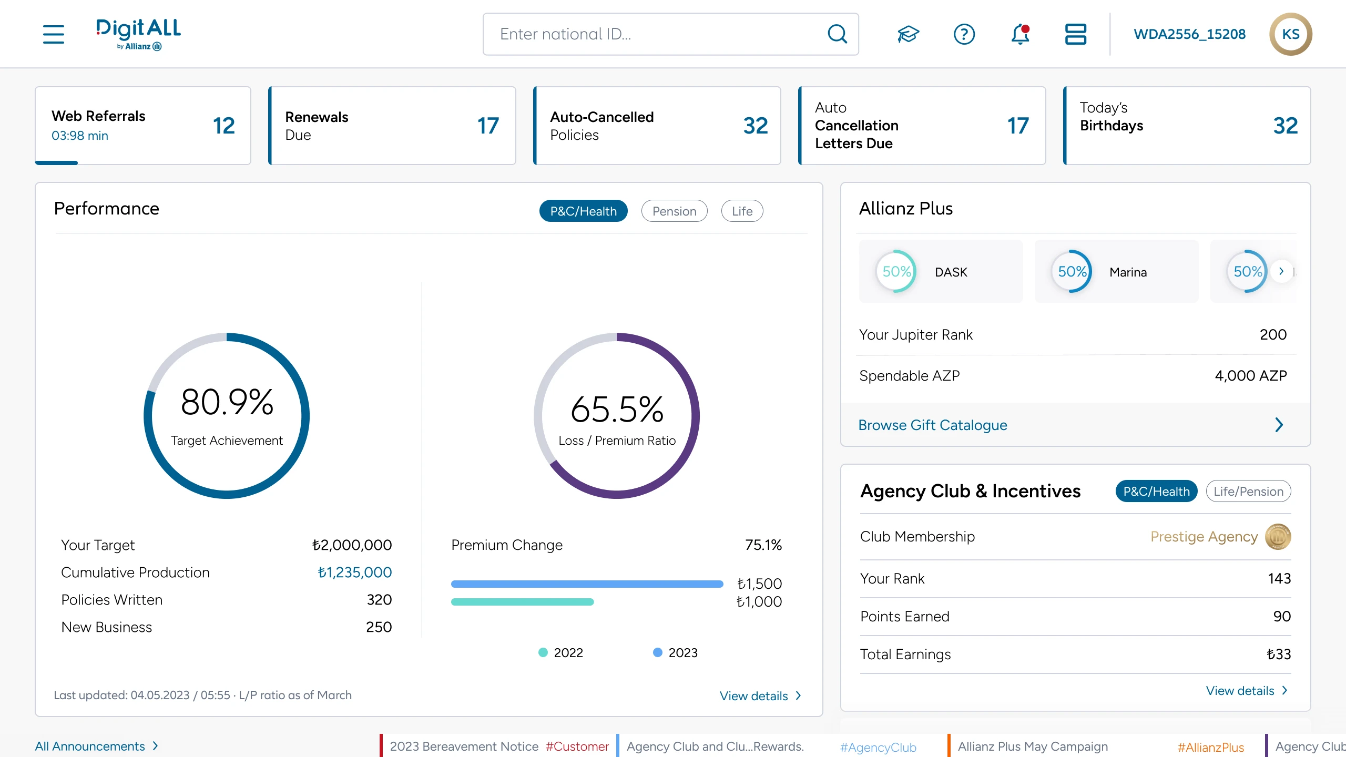Select P&C/Health in Agency Club panel

[1156, 491]
